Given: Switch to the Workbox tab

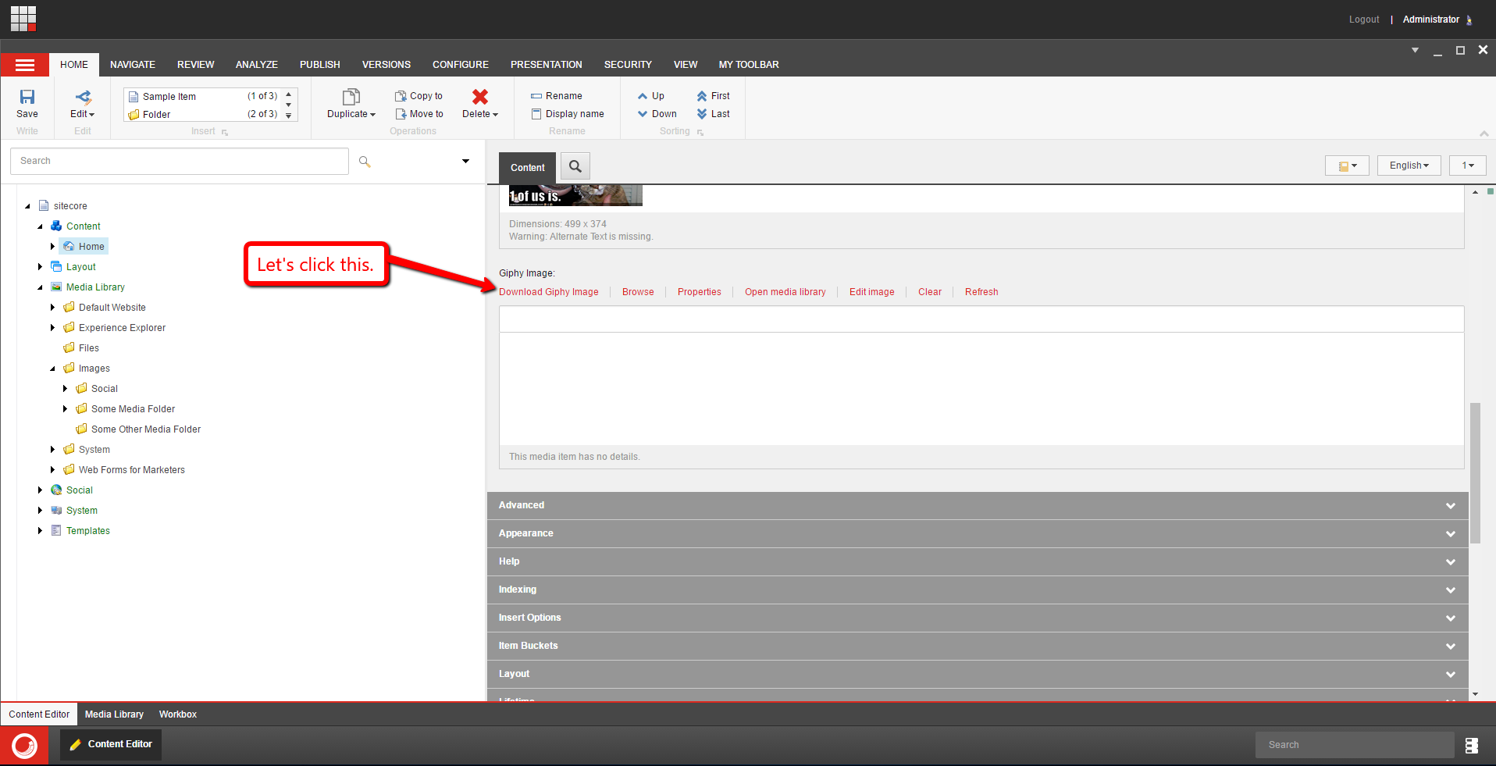Looking at the screenshot, I should click(177, 714).
